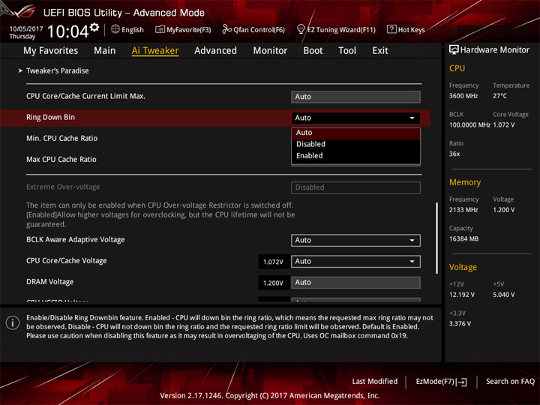Click the Extreme Over-voltage Disabled field

(x=355, y=187)
